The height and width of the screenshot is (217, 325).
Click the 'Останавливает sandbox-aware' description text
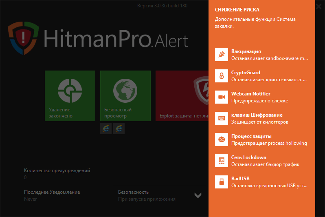click(270, 58)
